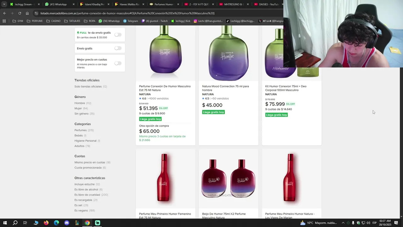Open Kit Humor Conexion + Deo Corporal listing
403x227 pixels.
point(286,88)
